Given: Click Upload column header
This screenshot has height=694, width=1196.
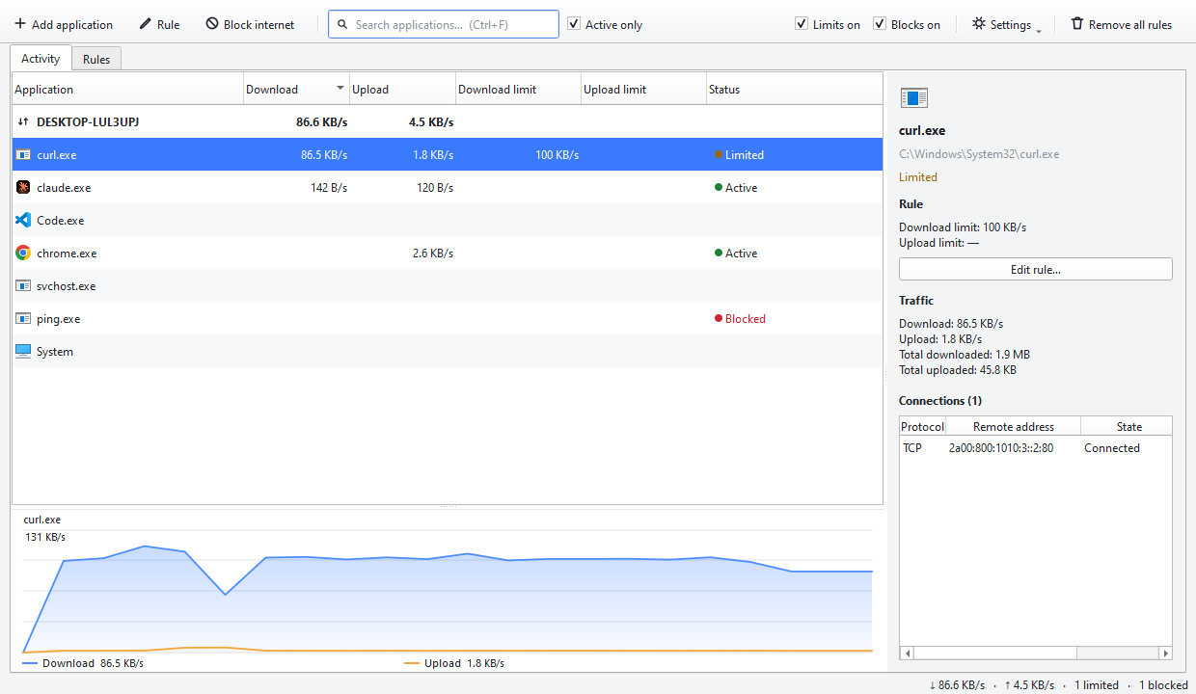Looking at the screenshot, I should click(x=403, y=90).
